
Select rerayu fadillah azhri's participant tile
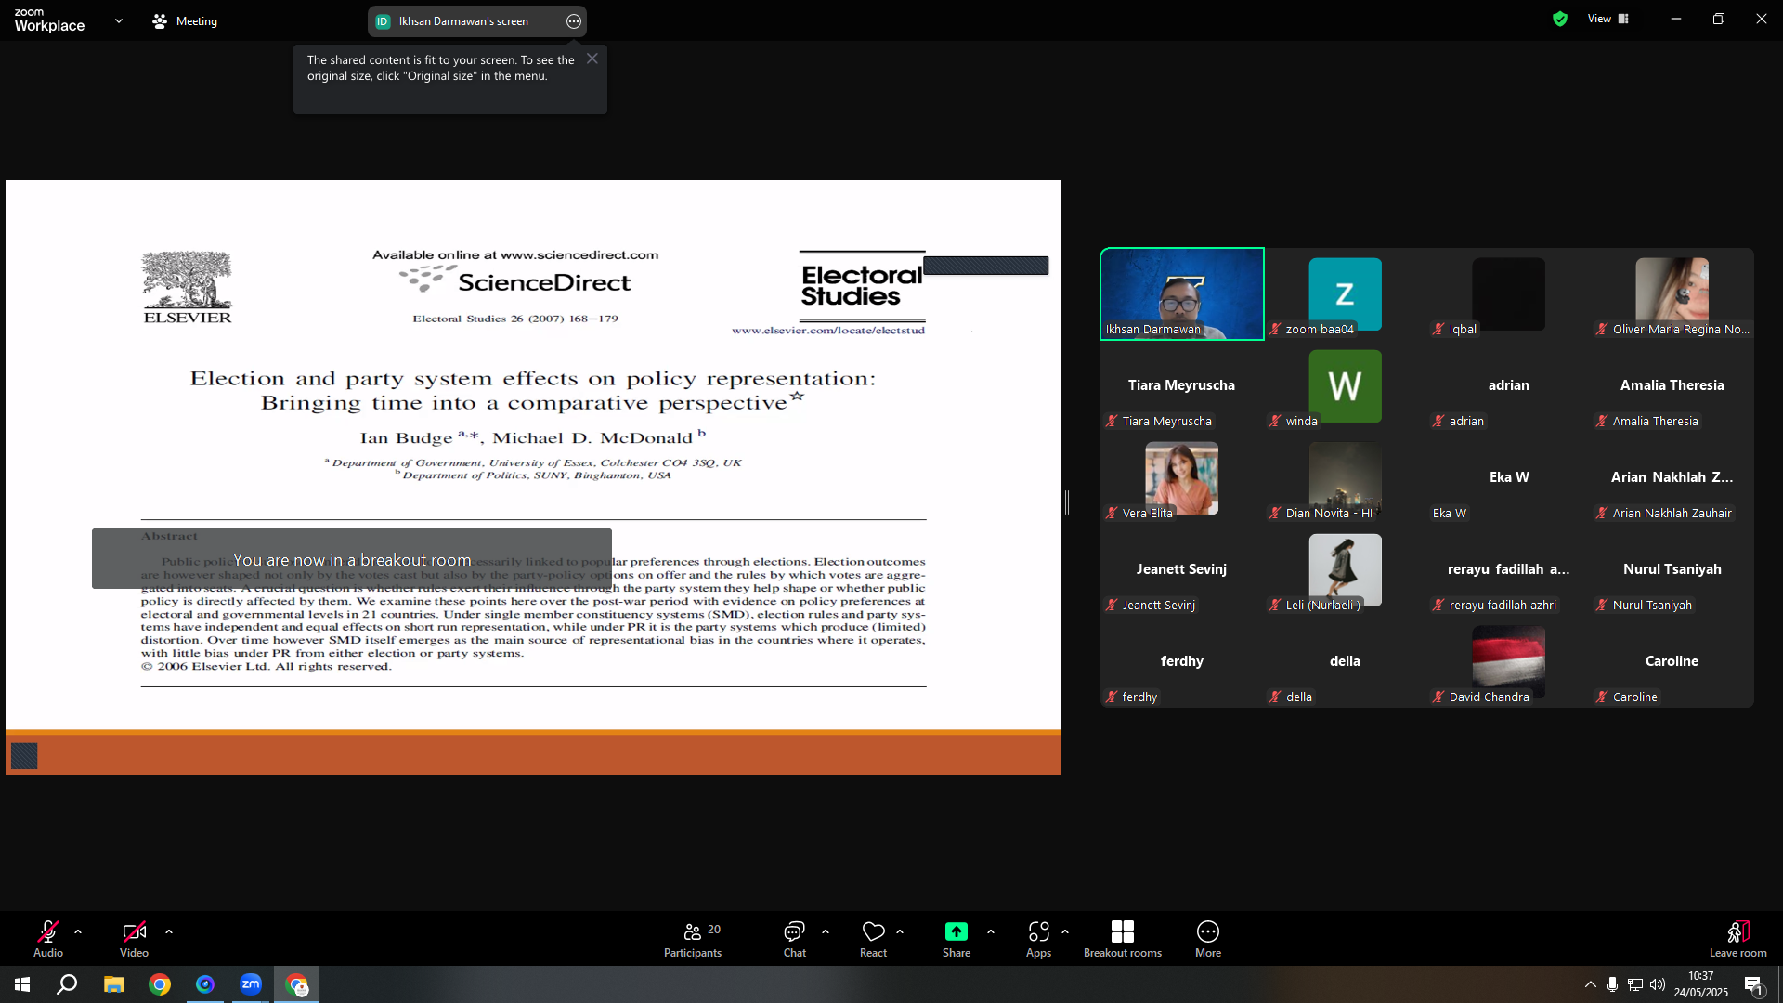tap(1508, 569)
